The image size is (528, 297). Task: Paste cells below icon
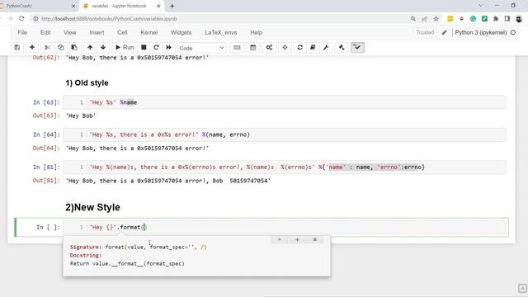coord(74,48)
